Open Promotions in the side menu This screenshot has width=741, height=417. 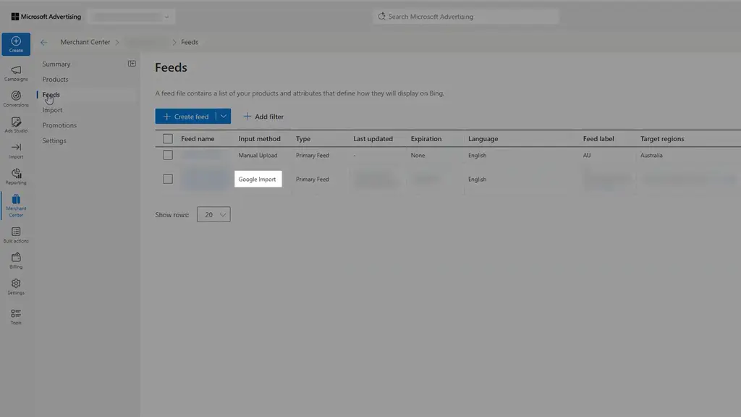tap(59, 125)
